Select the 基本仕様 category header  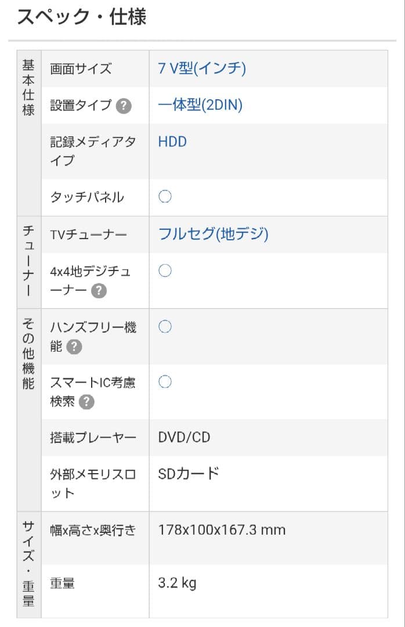pos(28,87)
